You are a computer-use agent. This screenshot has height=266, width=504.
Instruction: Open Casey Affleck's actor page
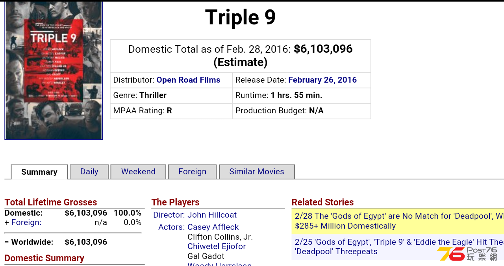pyautogui.click(x=213, y=227)
